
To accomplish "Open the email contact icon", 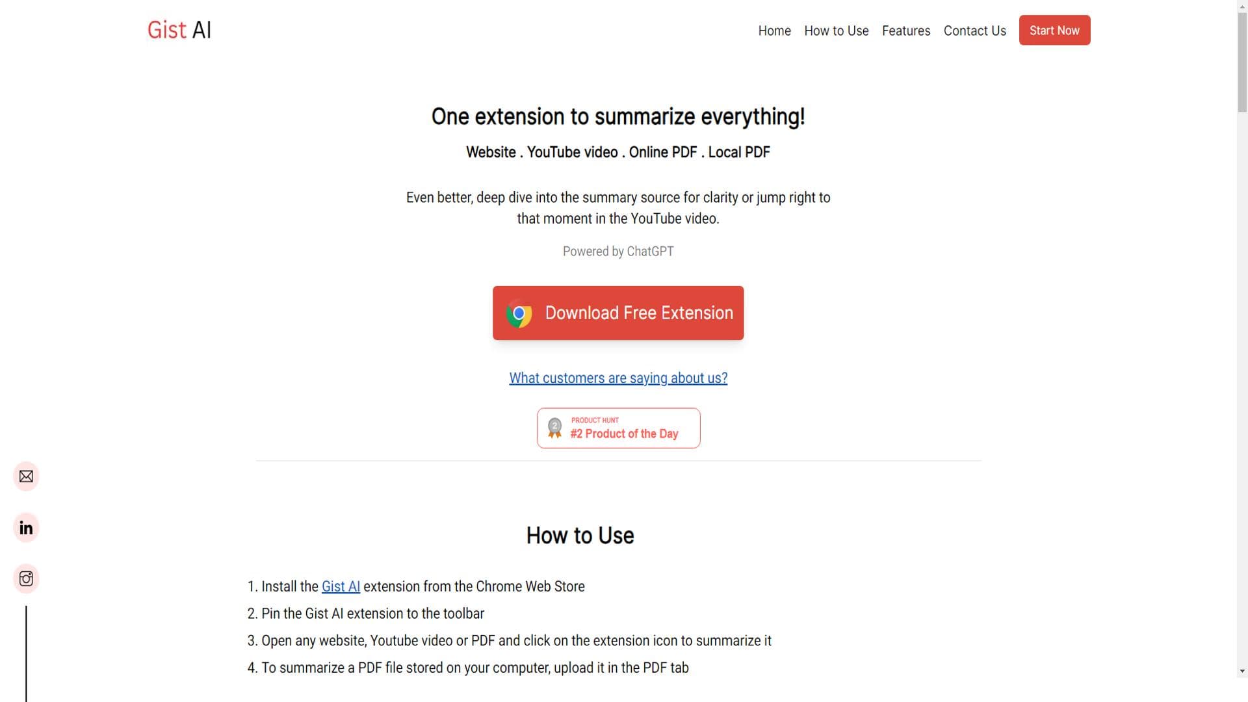I will coord(26,476).
